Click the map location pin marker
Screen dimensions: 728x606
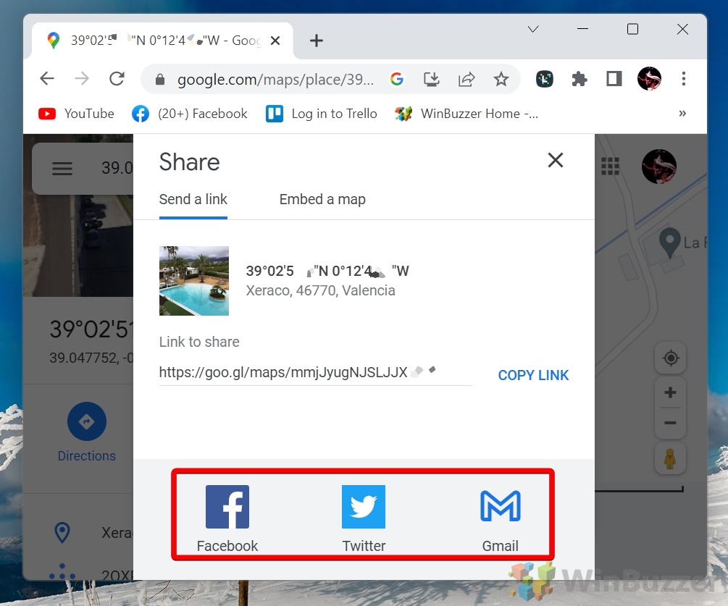pos(669,243)
